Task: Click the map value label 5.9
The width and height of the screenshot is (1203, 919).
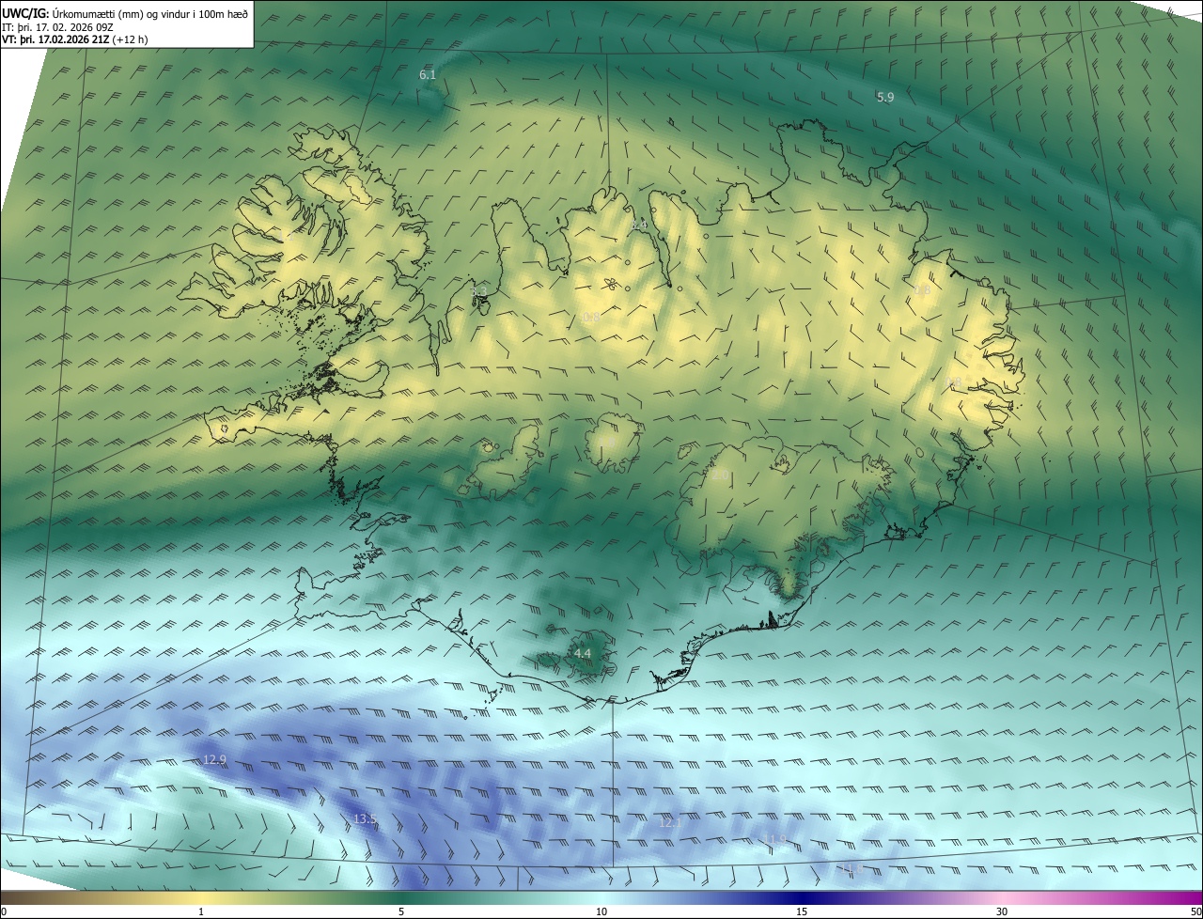Action: (885, 97)
